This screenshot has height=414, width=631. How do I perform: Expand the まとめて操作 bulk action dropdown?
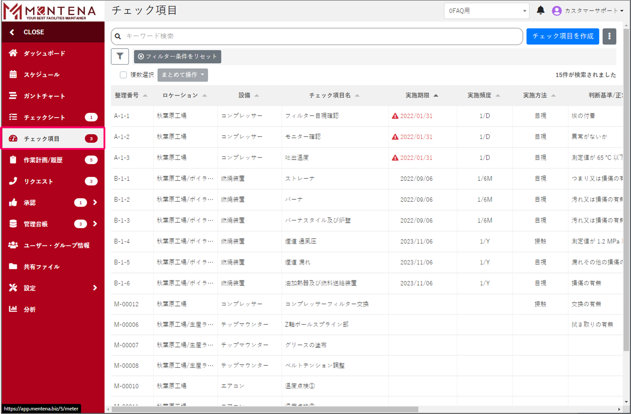pos(182,75)
